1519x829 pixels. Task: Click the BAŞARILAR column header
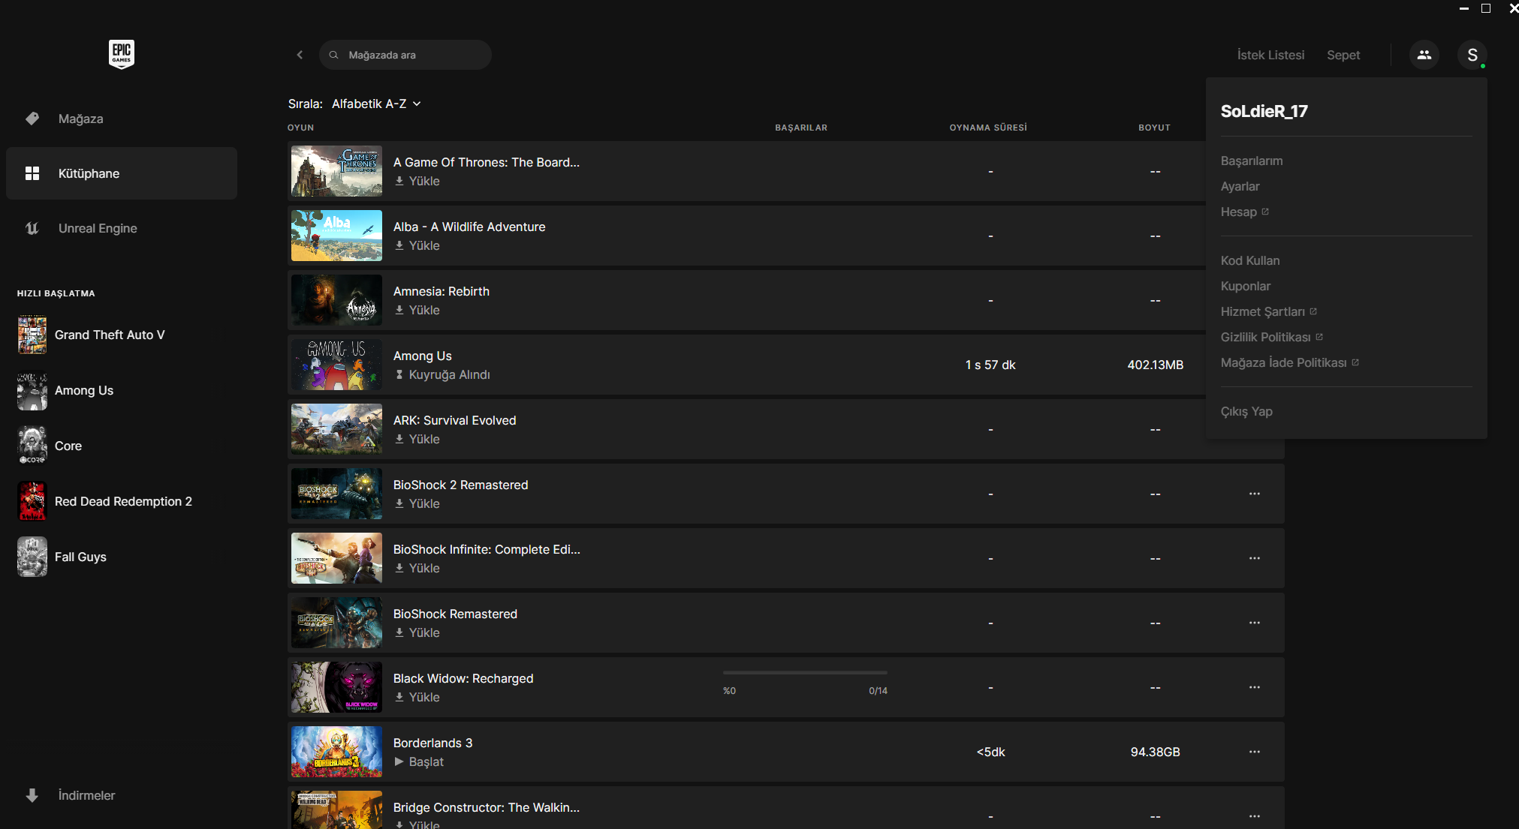[801, 128]
